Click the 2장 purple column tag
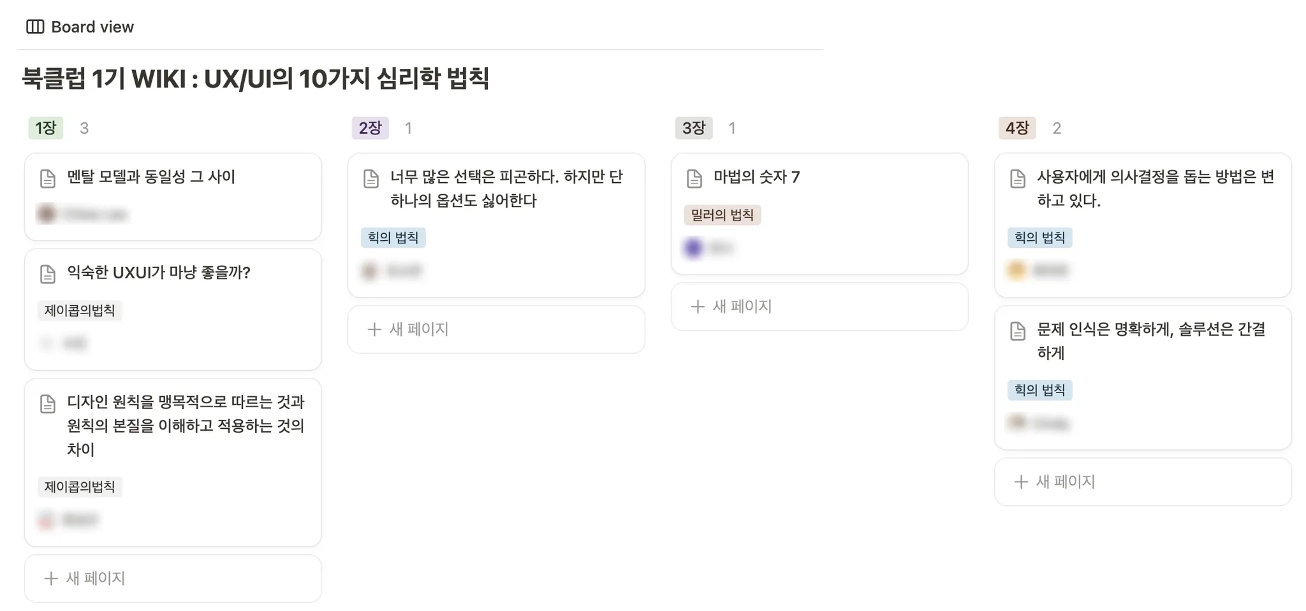The image size is (1306, 611). (370, 128)
